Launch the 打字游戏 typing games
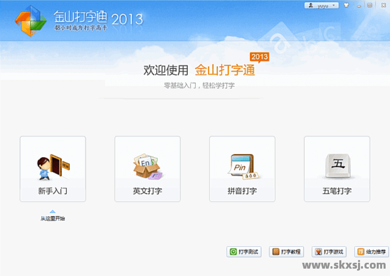The height and width of the screenshot is (276, 390). (329, 252)
